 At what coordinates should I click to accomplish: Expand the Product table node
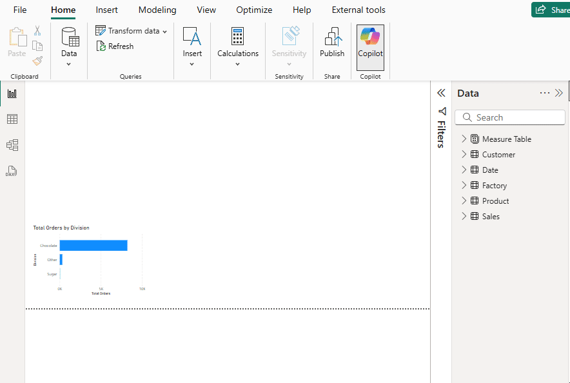464,201
